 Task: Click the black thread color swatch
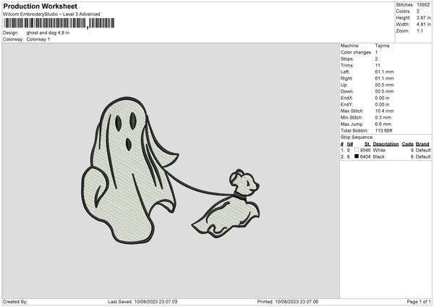click(357, 156)
